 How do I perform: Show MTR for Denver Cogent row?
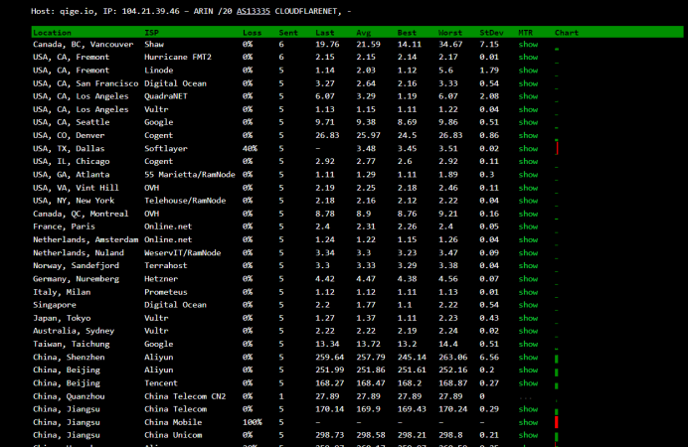[528, 135]
